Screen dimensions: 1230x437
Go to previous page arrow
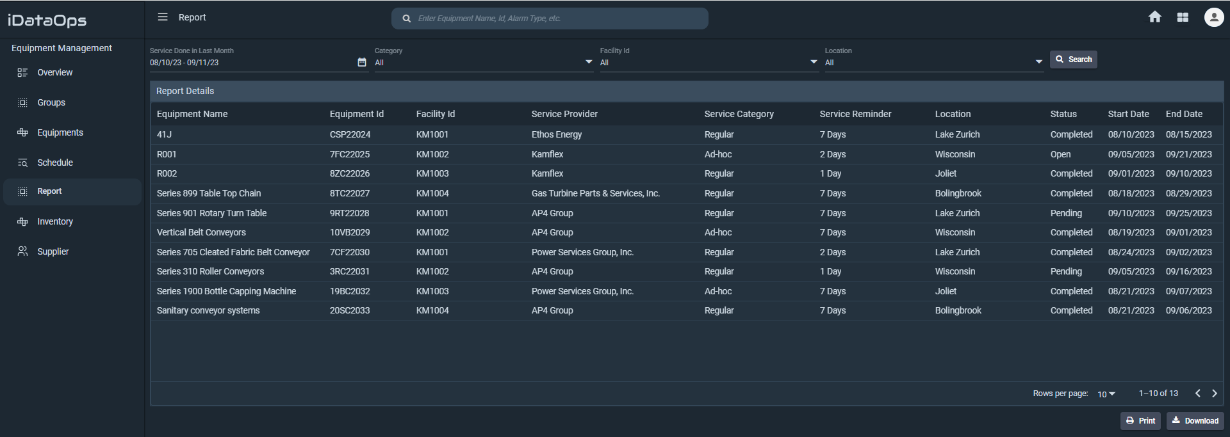(1197, 393)
